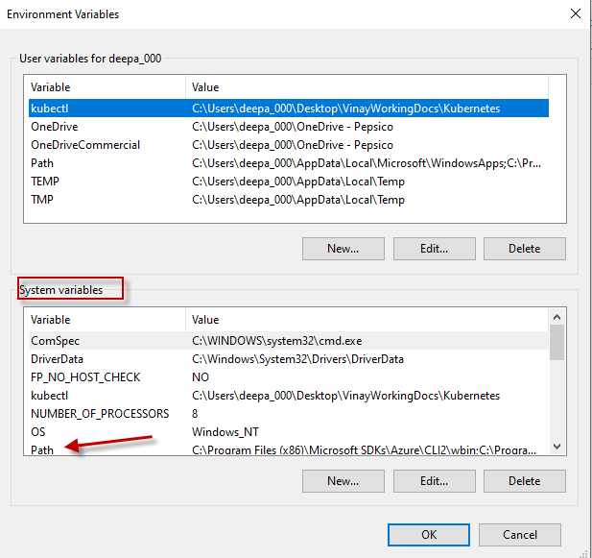The image size is (592, 558).
Task: Click the system variables scroll up arrow
Action: (556, 317)
